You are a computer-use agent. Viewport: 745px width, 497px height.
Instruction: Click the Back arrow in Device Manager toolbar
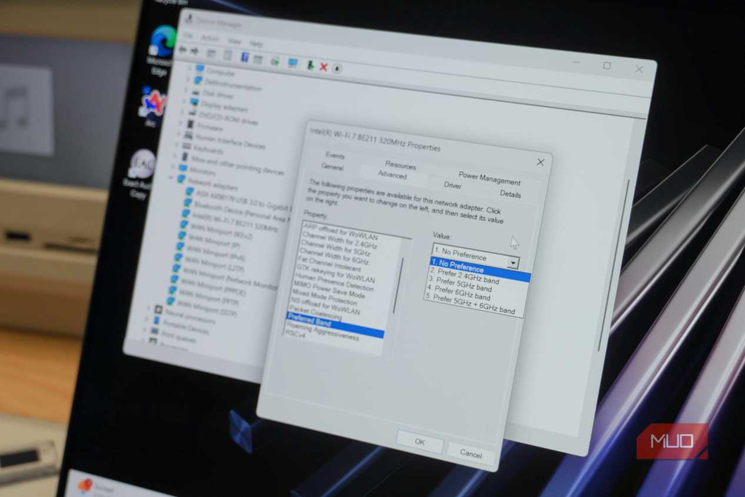coord(184,51)
